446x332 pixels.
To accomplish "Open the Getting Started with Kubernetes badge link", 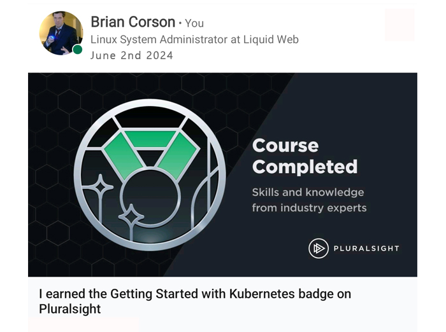I will (194, 301).
